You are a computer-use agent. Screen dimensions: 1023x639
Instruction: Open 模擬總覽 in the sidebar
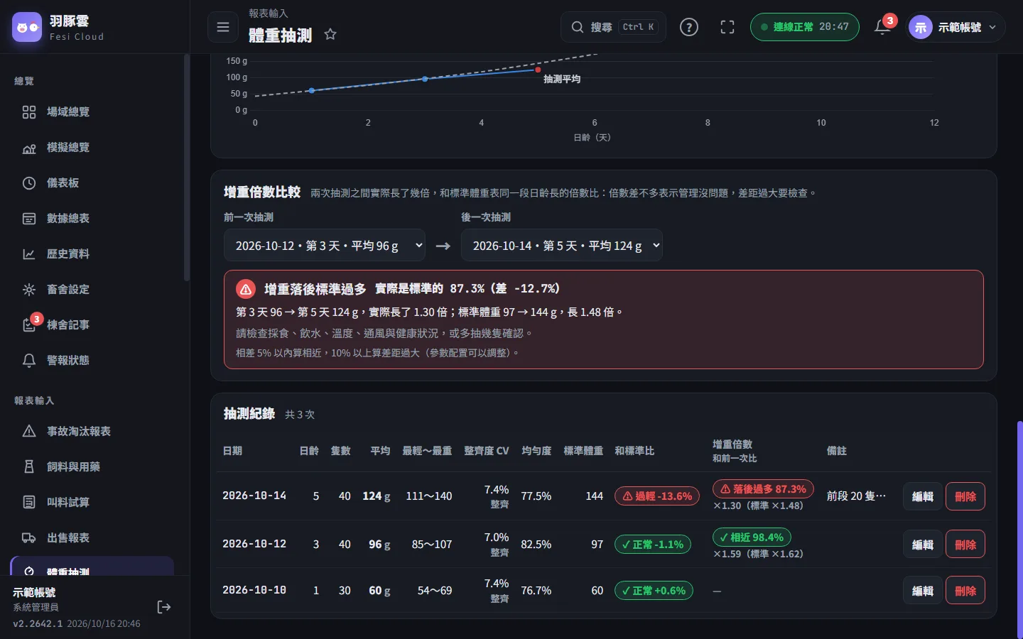coord(92,148)
